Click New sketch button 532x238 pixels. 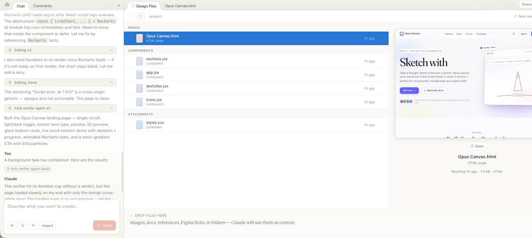point(523,16)
